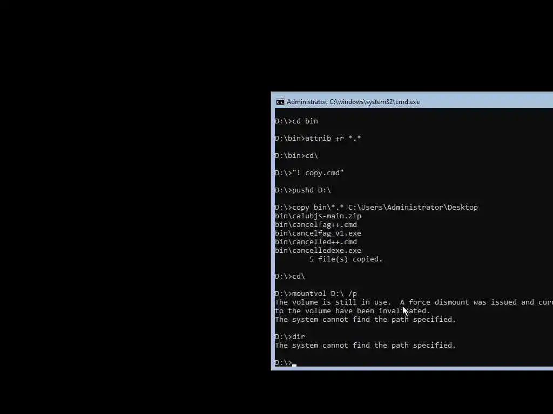Click the '5 file(s) copied.' line
Screen dimensions: 553x414
click(x=346, y=259)
